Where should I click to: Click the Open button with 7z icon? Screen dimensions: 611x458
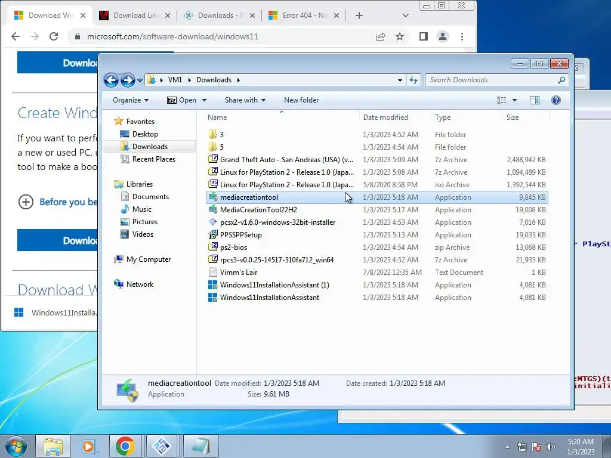coord(181,100)
